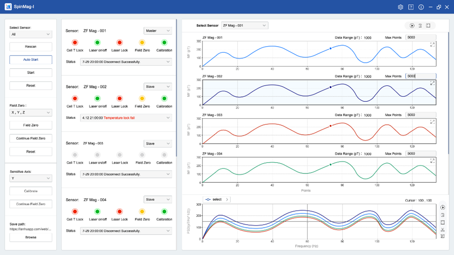
Task: Expand Field Zero X, Y, Z dropdown
Action: click(x=30, y=112)
